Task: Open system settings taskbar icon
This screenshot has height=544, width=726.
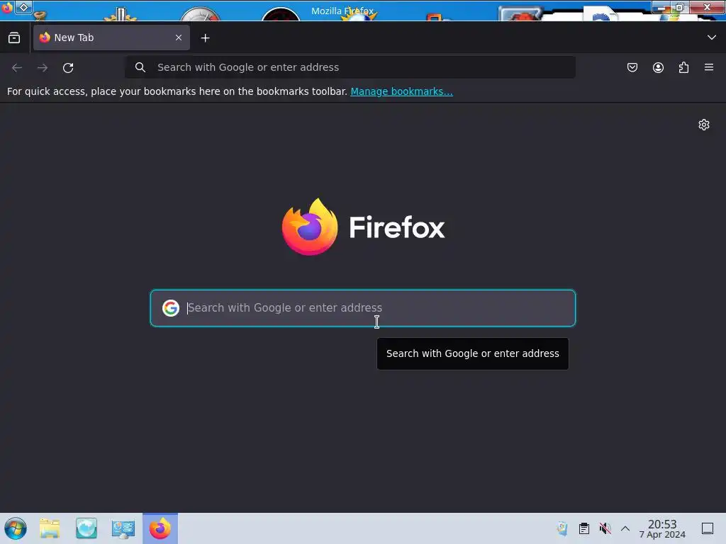Action: pos(123,528)
